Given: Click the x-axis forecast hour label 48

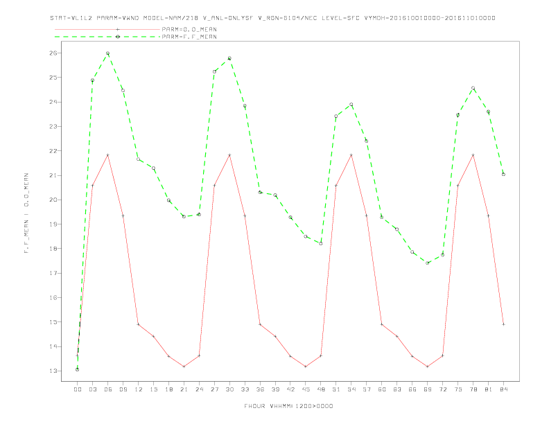Looking at the screenshot, I should (x=321, y=389).
